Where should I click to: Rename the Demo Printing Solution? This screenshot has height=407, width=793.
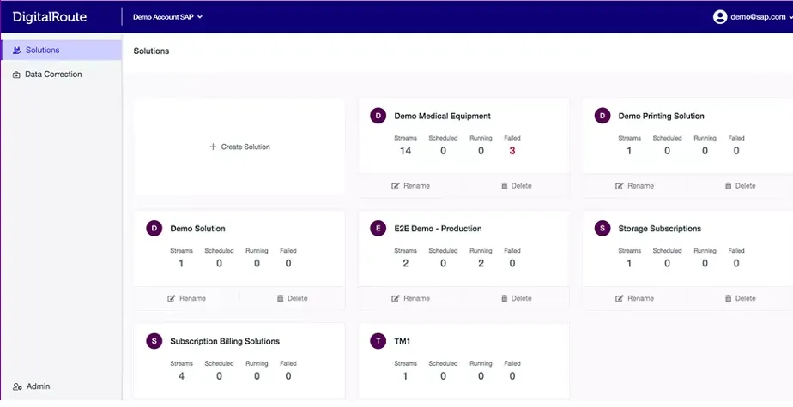pyautogui.click(x=634, y=186)
